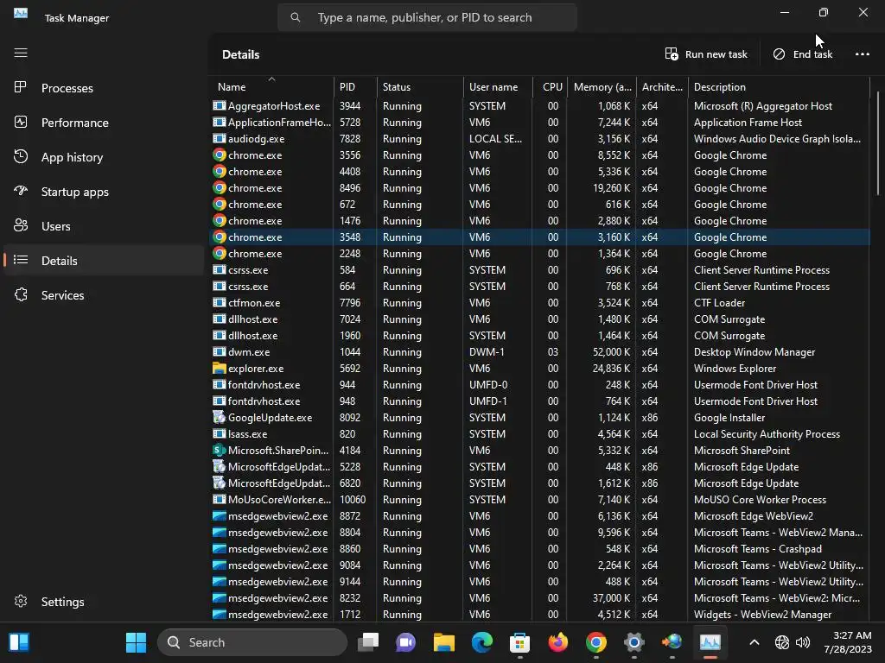The height and width of the screenshot is (663, 885).
Task: Sort by the Memory column header
Action: point(602,86)
